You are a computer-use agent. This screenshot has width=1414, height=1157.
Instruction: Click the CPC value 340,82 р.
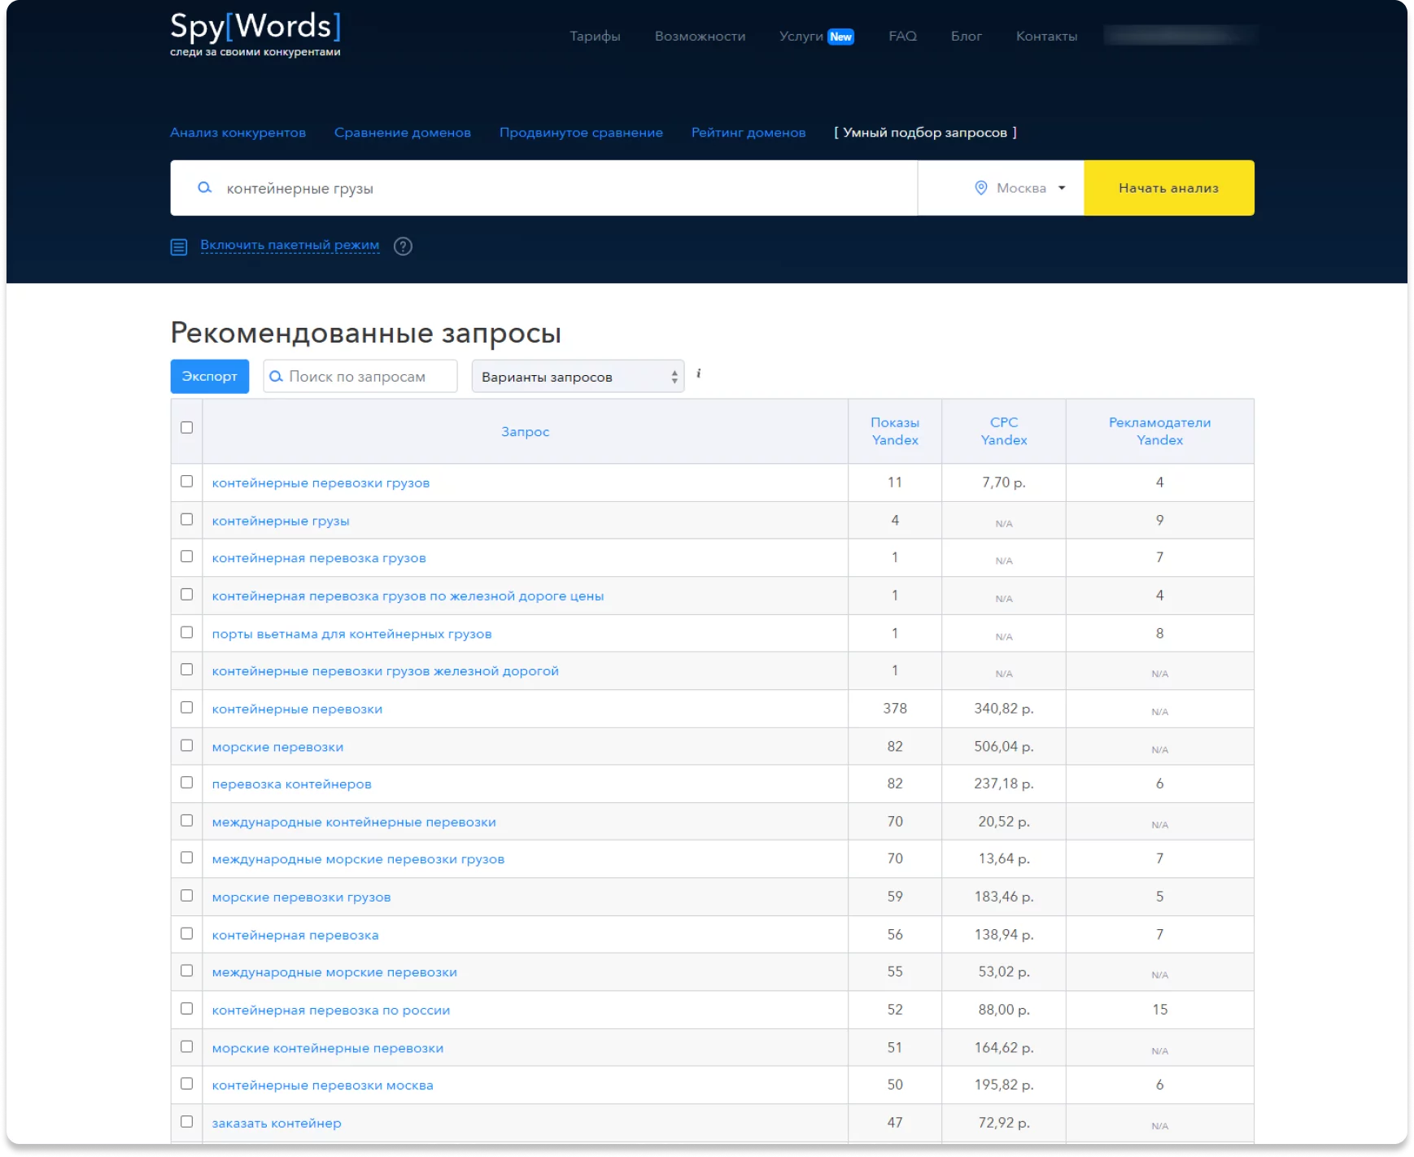click(1004, 709)
